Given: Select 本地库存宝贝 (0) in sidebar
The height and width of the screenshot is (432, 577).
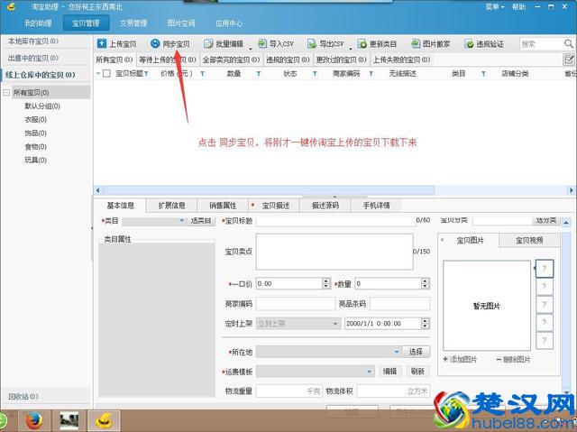Looking at the screenshot, I should (x=46, y=41).
